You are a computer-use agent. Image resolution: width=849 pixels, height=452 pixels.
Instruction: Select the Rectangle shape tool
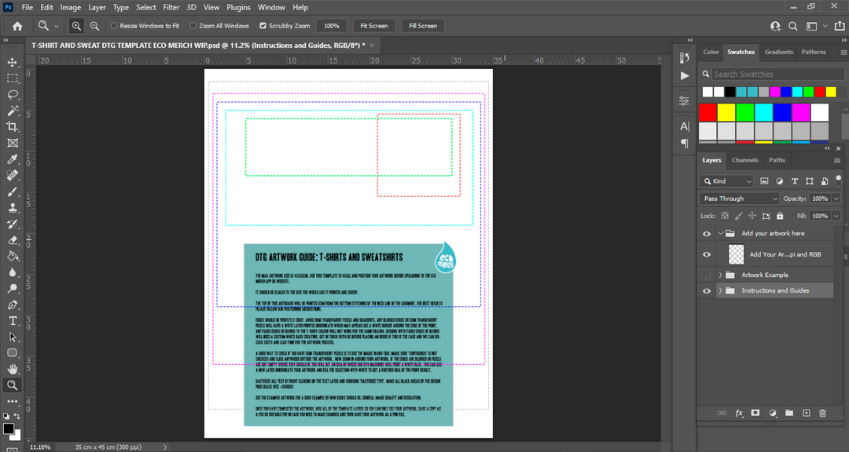click(x=12, y=353)
